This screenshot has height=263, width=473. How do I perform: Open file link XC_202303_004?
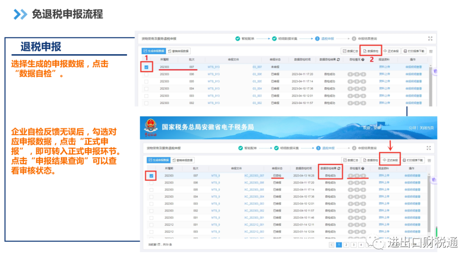tap(254, 197)
